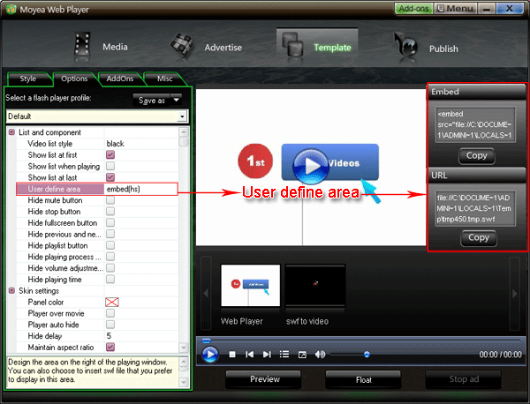Click the Play button in player bar

pos(210,355)
